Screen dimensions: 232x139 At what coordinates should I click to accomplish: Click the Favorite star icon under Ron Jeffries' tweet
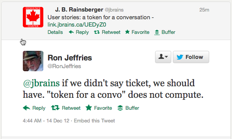(89, 107)
